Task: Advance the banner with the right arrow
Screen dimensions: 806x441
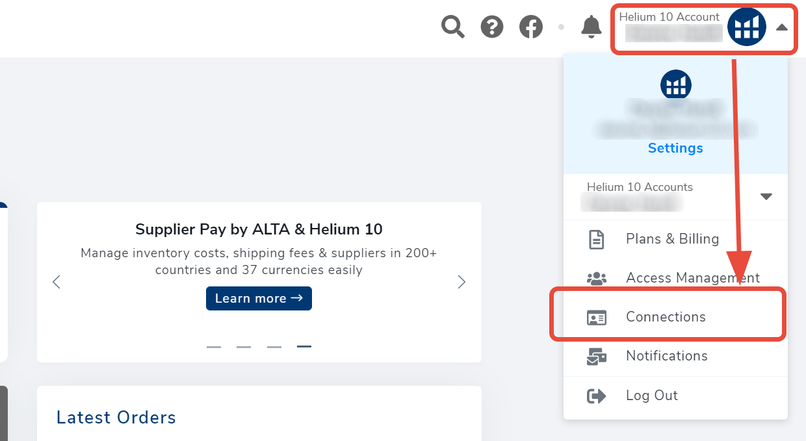Action: (x=461, y=282)
